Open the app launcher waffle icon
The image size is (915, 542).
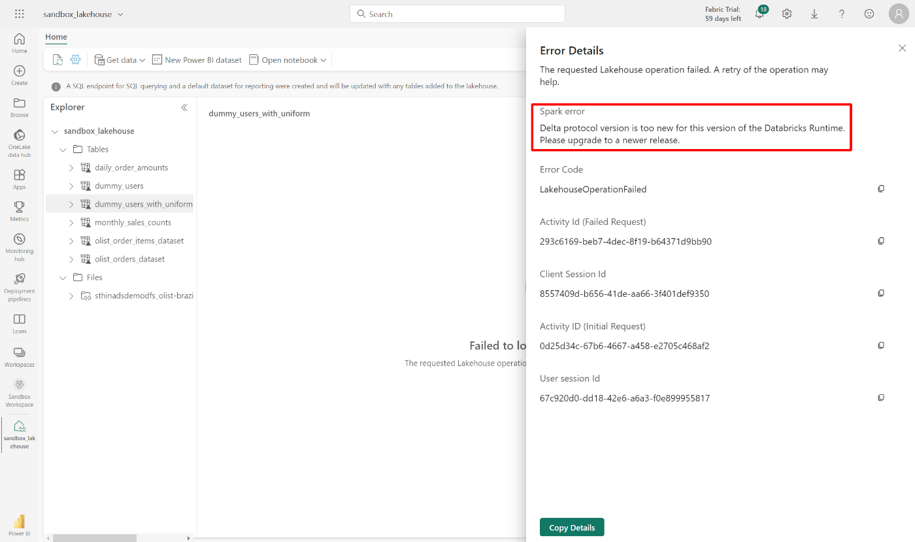(20, 14)
